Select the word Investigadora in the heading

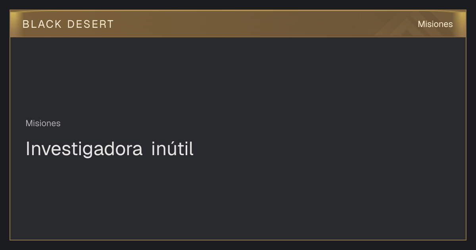click(84, 149)
